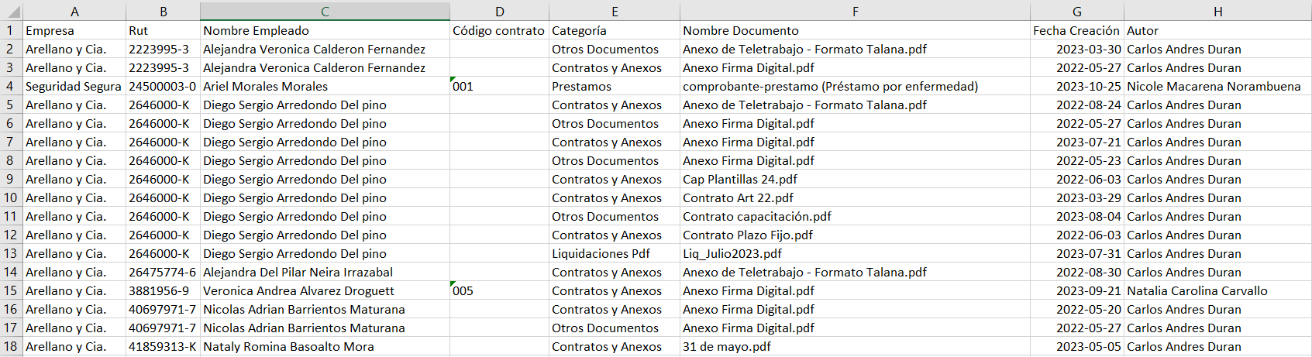The width and height of the screenshot is (1312, 357).
Task: Click the Prestamos category cell
Action: pyautogui.click(x=615, y=86)
